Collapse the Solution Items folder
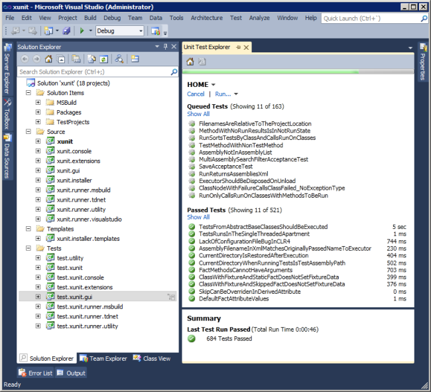 (x=29, y=93)
